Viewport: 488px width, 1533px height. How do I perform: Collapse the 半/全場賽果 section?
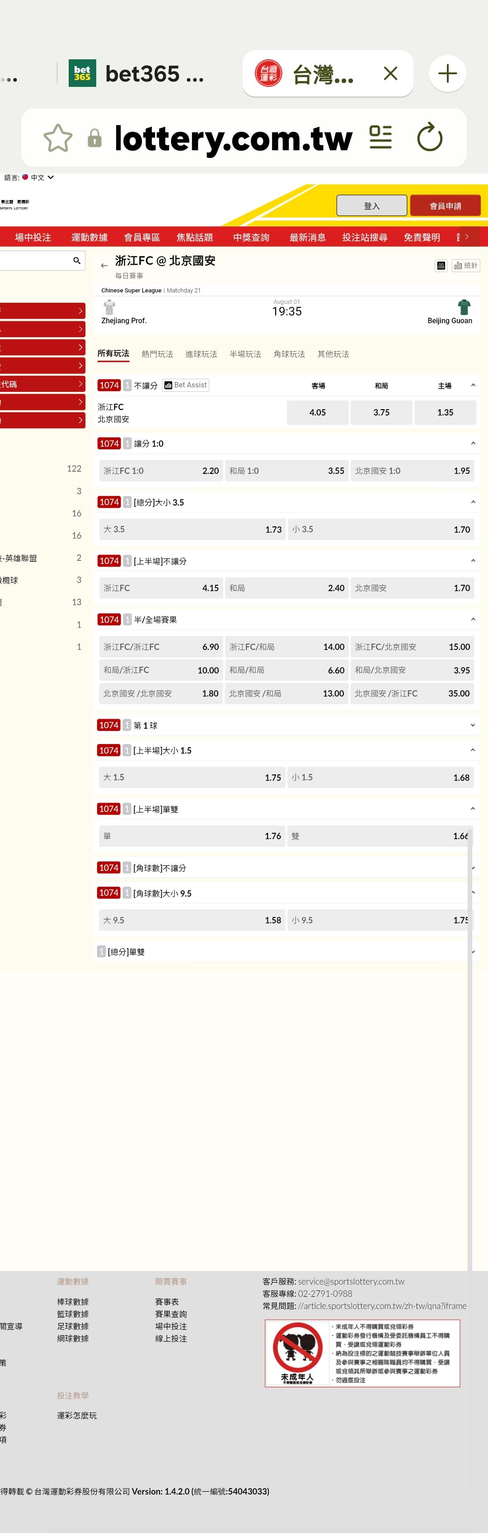coord(473,620)
